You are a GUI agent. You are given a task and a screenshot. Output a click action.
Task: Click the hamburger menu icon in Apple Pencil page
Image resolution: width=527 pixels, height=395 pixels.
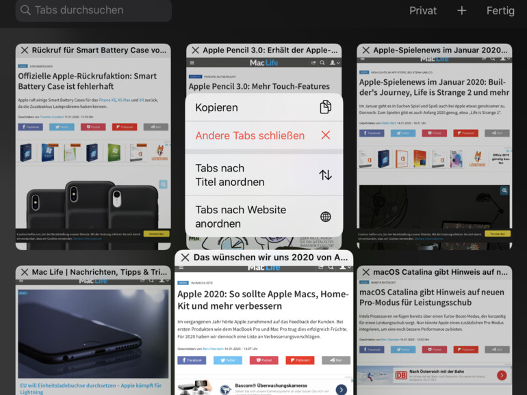(192, 63)
